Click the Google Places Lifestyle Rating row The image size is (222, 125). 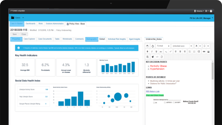coord(33,104)
